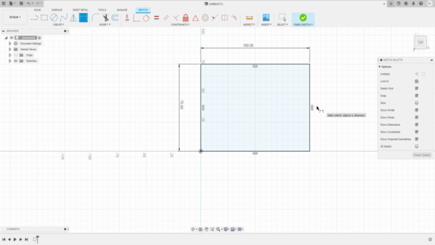Switch to the SOLID tab
This screenshot has height=245, width=435.
(x=37, y=10)
